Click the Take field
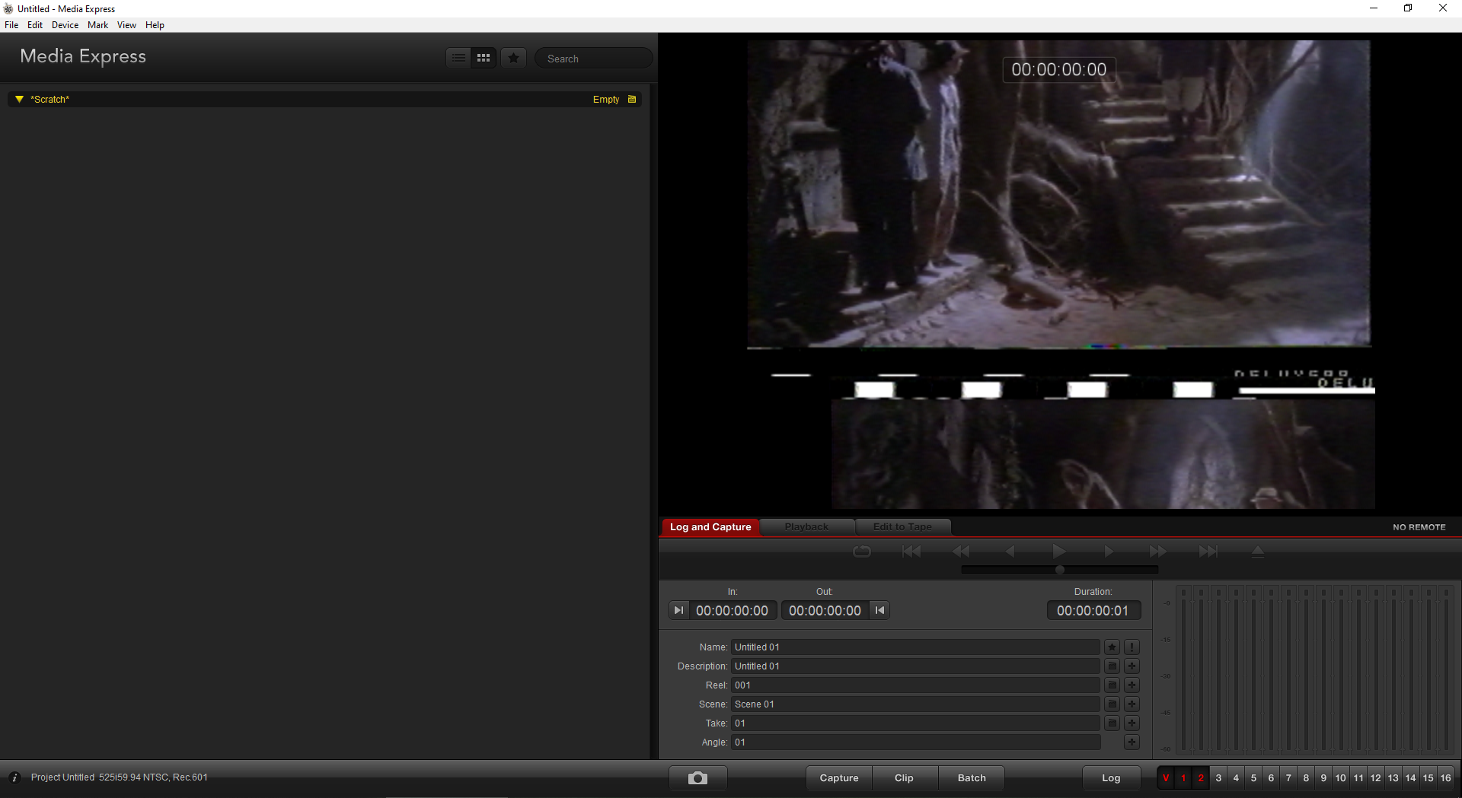Viewport: 1462px width, 798px height. coord(915,723)
